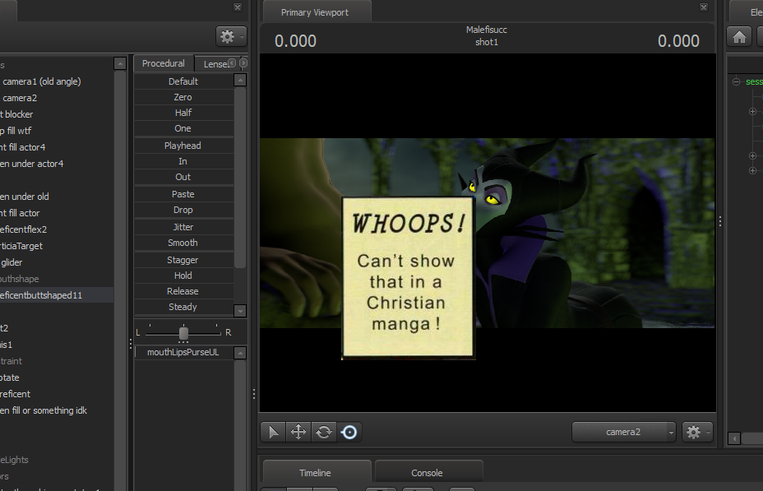
Task: Apply the Playhead preset
Action: pos(183,146)
